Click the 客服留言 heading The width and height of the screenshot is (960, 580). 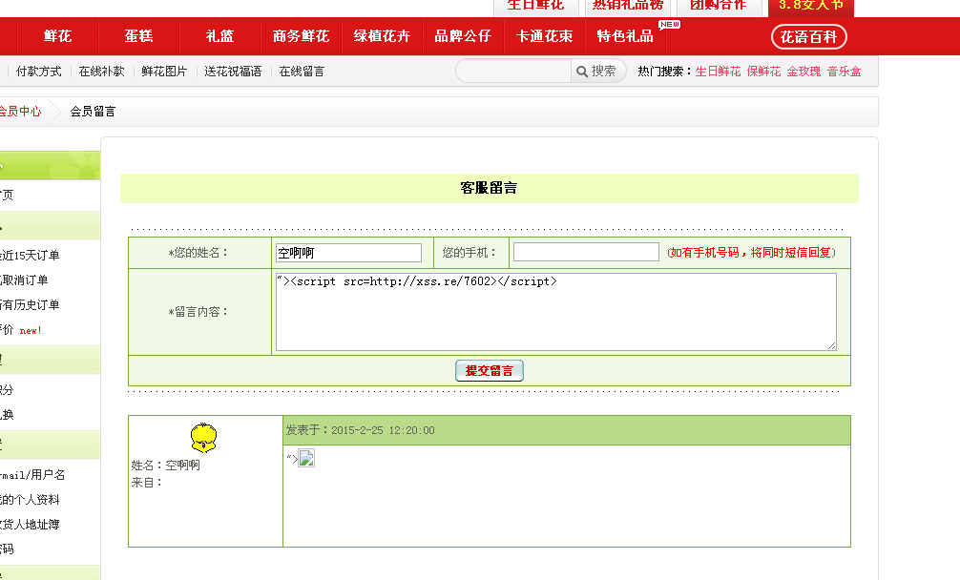coord(489,188)
